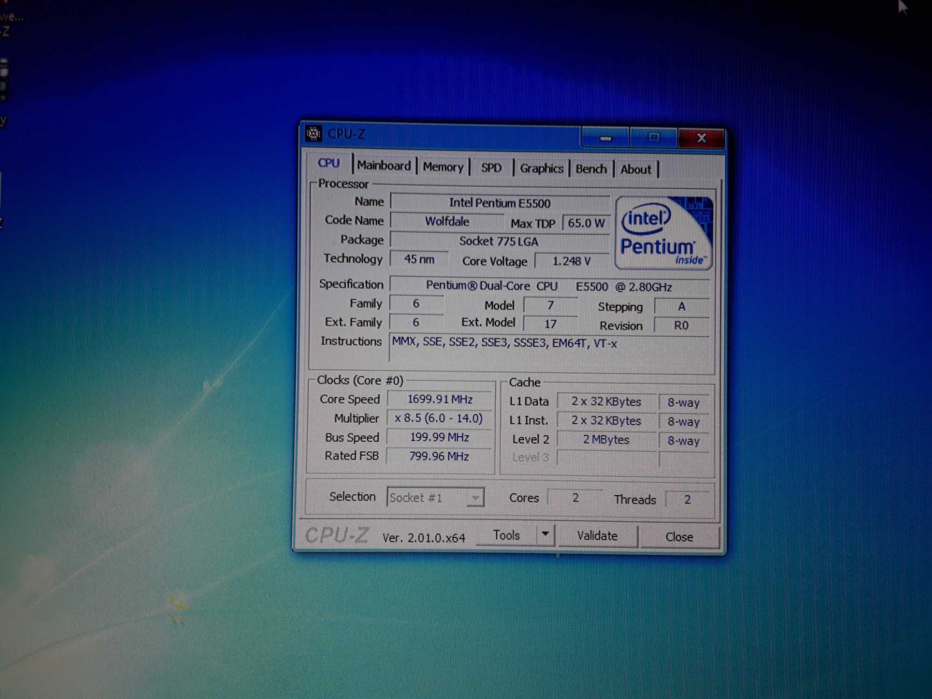The height and width of the screenshot is (699, 932).
Task: Click the L1 Data associativity 8-way
Action: [684, 403]
